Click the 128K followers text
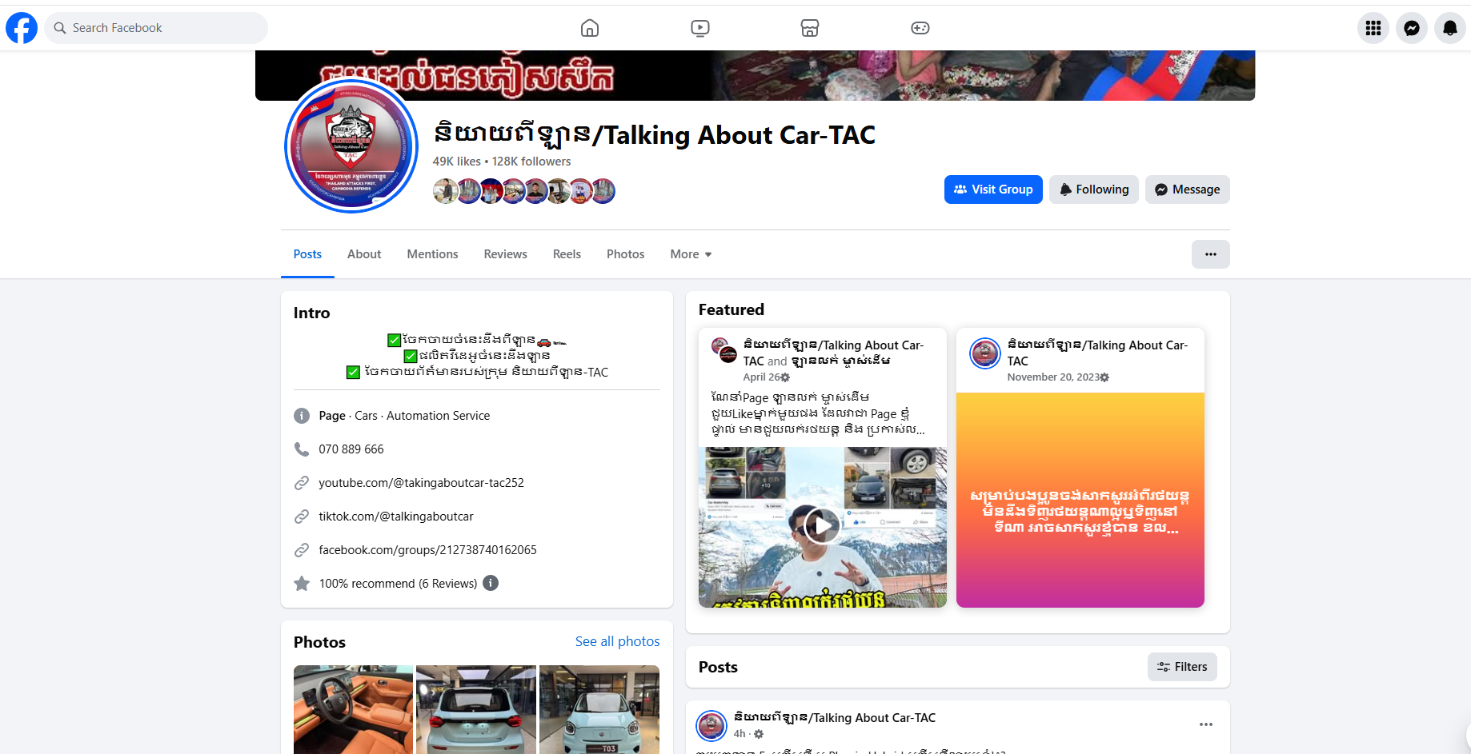The image size is (1471, 754). 531,162
